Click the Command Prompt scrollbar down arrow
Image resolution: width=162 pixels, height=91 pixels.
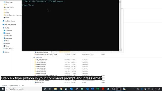coord(120,50)
